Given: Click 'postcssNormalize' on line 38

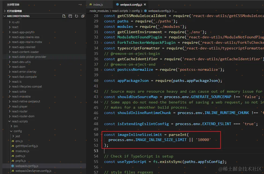Looking at the screenshot, I should tap(135, 69).
